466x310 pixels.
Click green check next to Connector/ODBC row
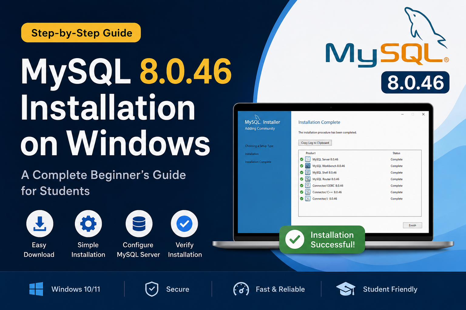click(302, 186)
